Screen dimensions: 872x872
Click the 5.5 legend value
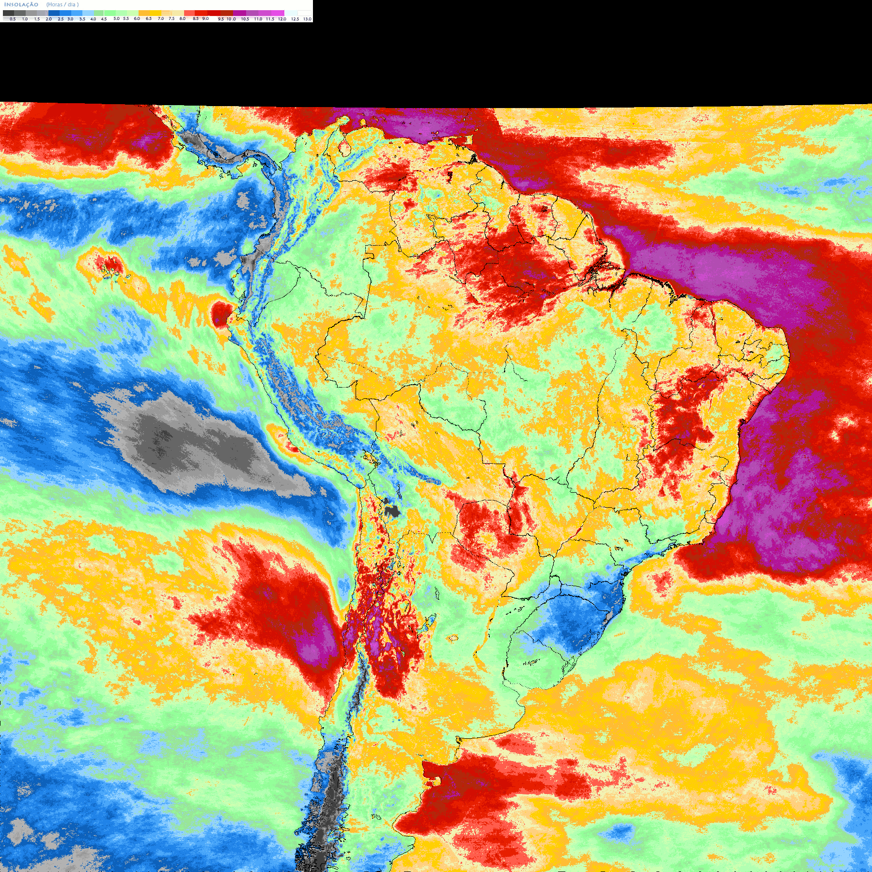pos(126,18)
